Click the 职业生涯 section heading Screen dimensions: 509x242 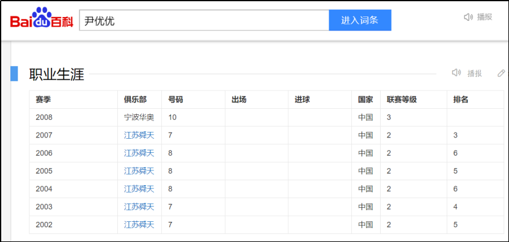[57, 75]
